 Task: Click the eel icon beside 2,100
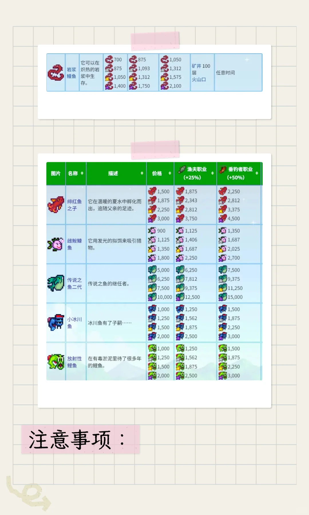pos(165,86)
